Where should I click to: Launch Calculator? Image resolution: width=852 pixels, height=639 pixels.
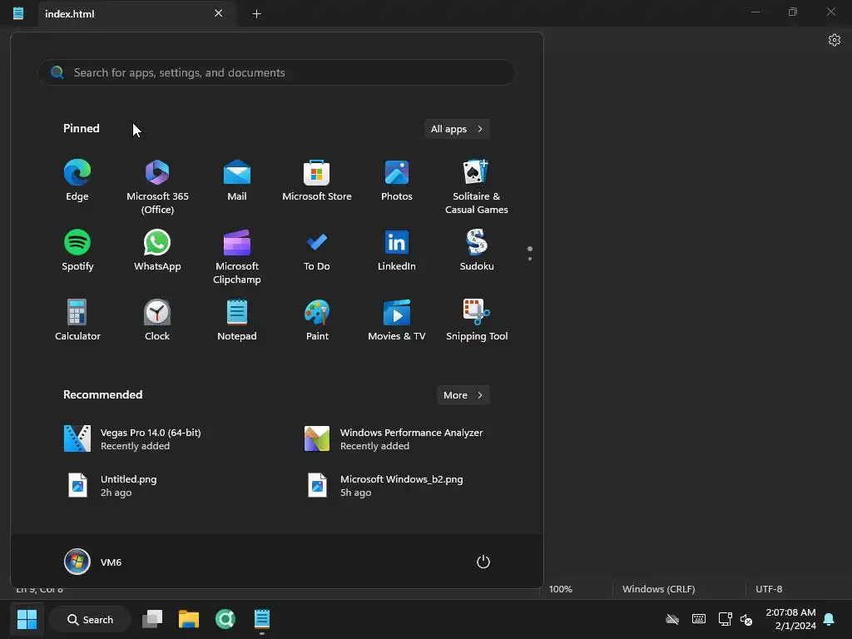[x=77, y=320]
